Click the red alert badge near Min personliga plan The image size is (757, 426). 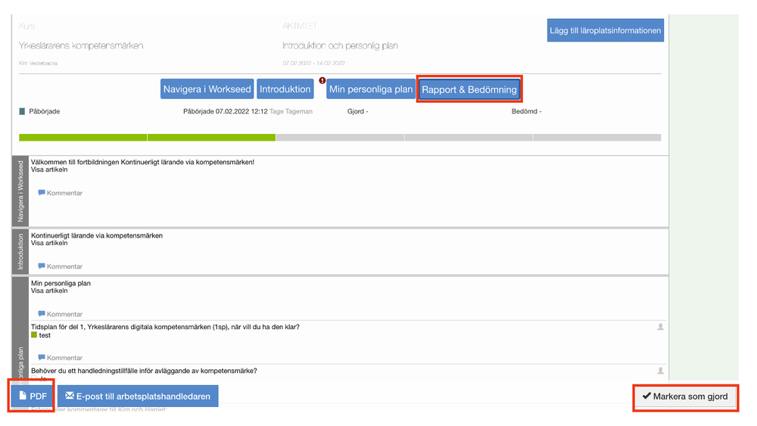click(322, 80)
